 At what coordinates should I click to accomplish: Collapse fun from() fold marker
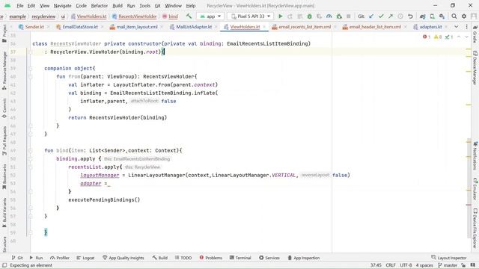31,77
